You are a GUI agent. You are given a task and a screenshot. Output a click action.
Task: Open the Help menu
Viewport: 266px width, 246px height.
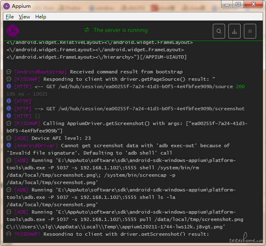(x=41, y=17)
